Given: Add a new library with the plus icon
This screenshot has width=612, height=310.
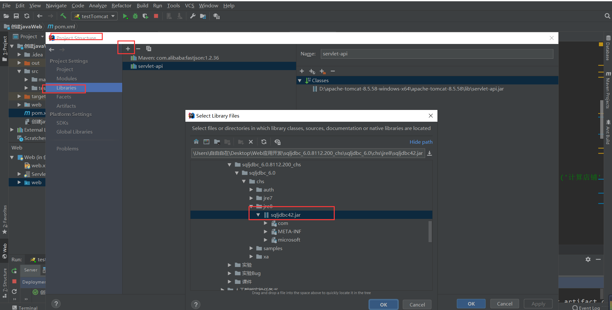Looking at the screenshot, I should (128, 49).
